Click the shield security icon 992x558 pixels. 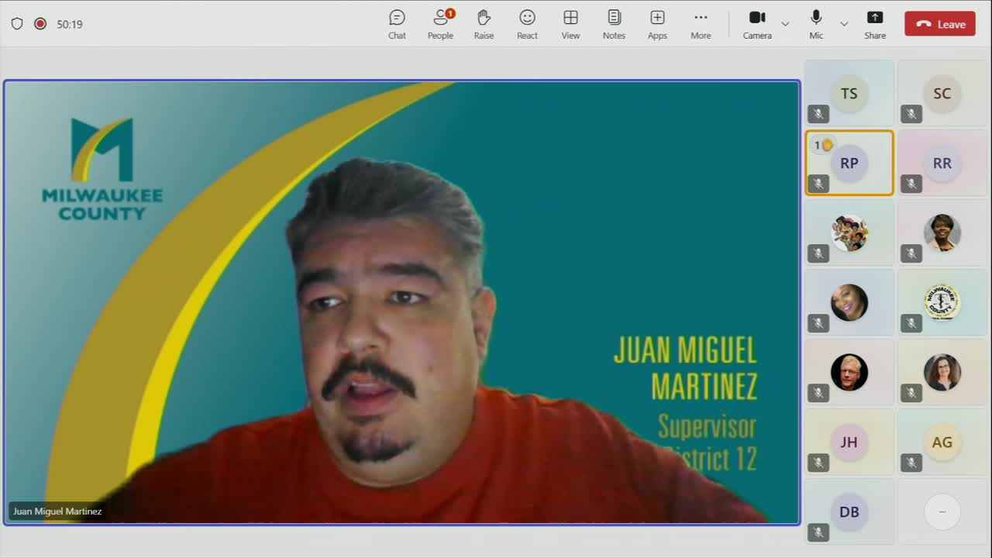coord(17,24)
